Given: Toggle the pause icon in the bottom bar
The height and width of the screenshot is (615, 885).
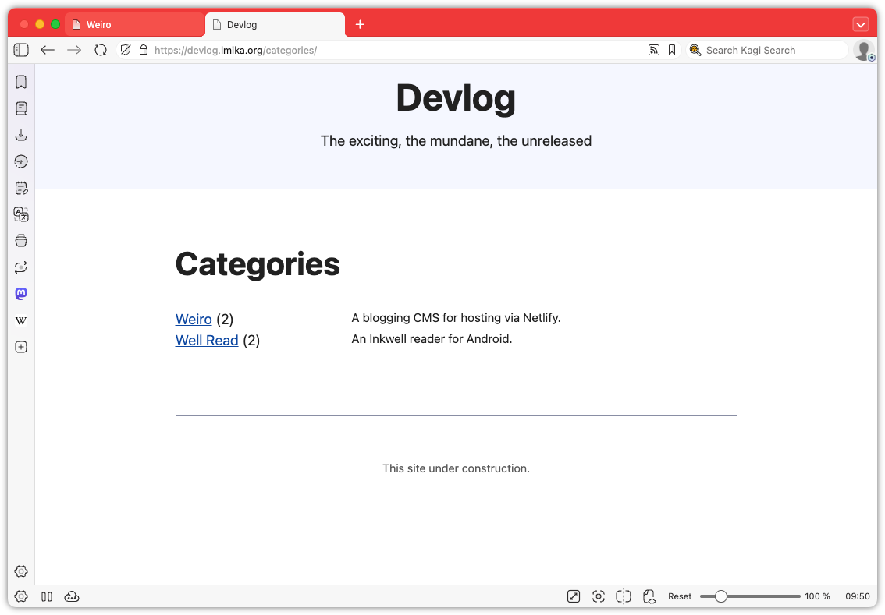Looking at the screenshot, I should 47,596.
